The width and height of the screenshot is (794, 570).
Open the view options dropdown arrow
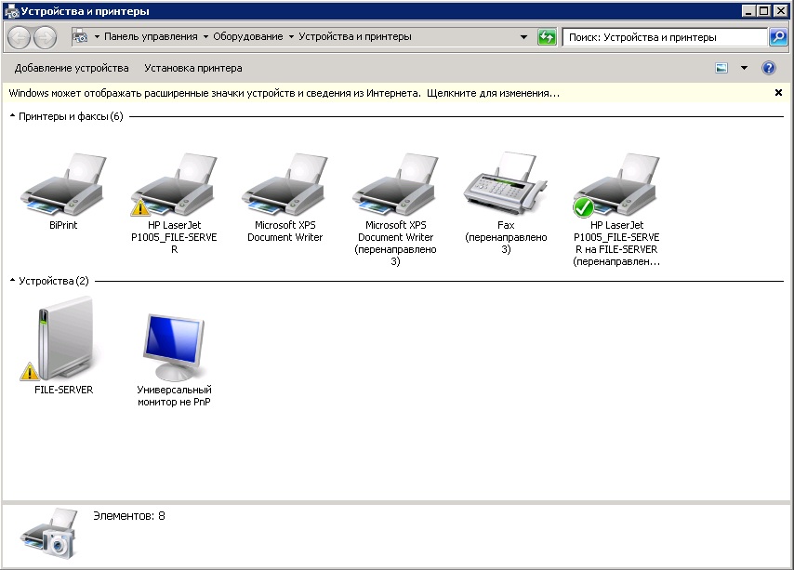[x=745, y=68]
